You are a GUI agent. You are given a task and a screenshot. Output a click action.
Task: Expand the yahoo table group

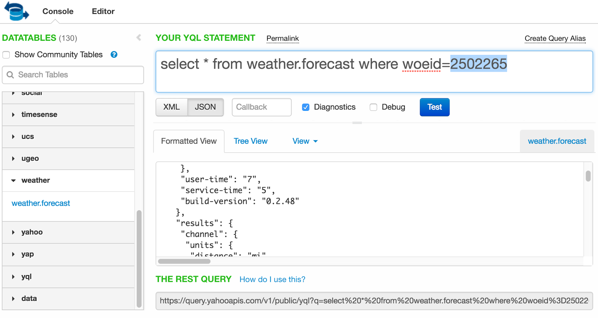pyautogui.click(x=13, y=232)
